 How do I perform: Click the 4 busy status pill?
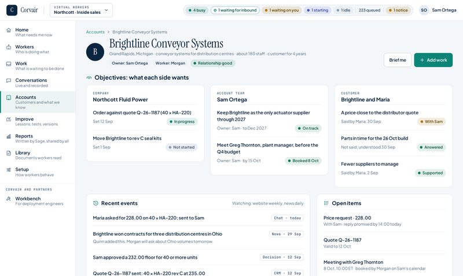197,10
